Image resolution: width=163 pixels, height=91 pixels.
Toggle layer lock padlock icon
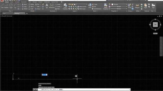tap(73, 4)
